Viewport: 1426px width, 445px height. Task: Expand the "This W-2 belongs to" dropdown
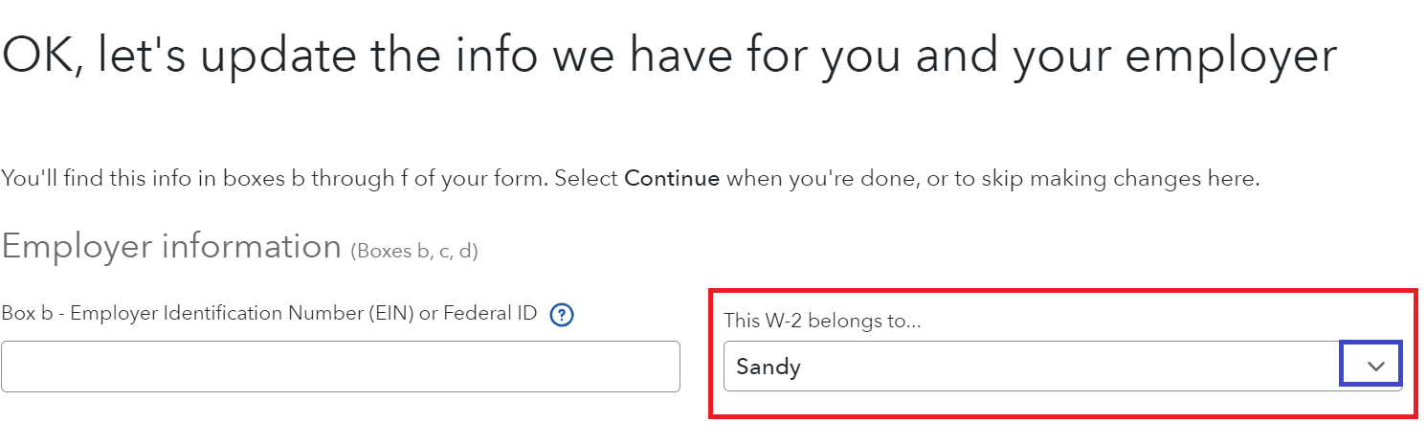1062,367
